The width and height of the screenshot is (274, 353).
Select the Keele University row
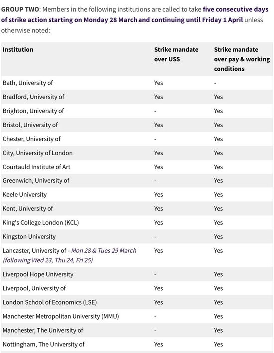[137, 194]
